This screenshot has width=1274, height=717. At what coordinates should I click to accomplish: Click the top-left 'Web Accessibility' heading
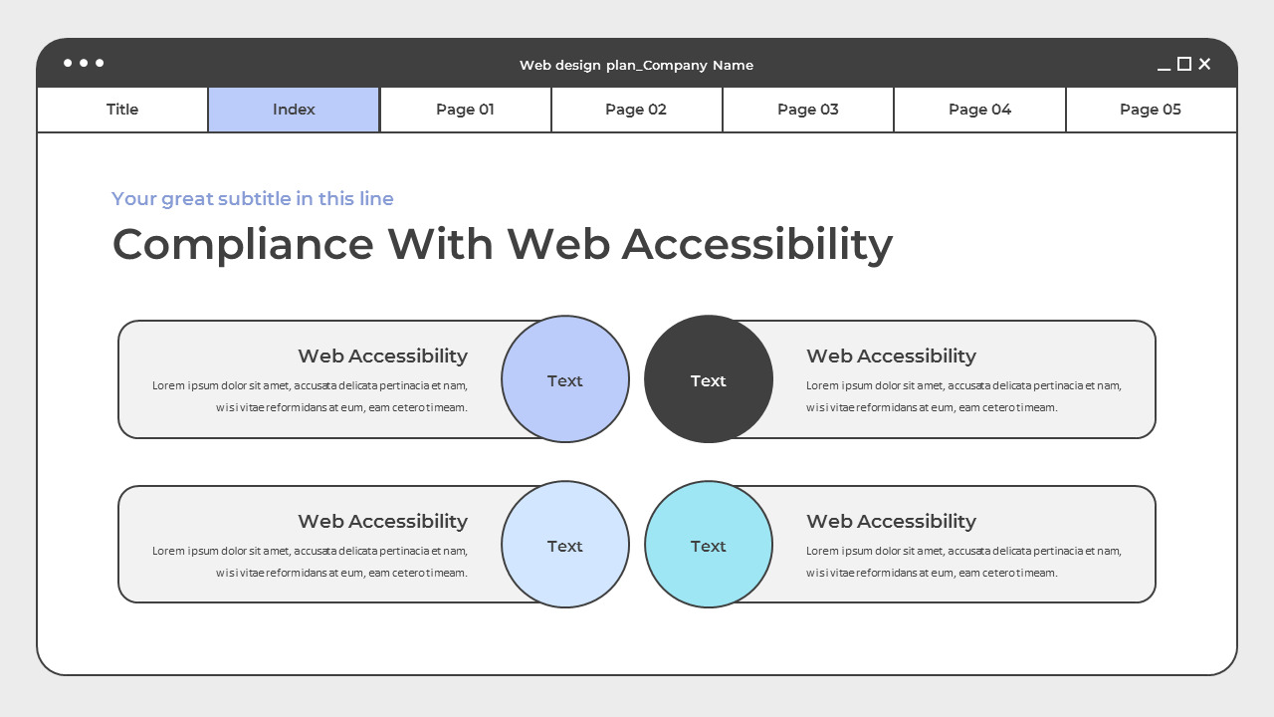(383, 356)
